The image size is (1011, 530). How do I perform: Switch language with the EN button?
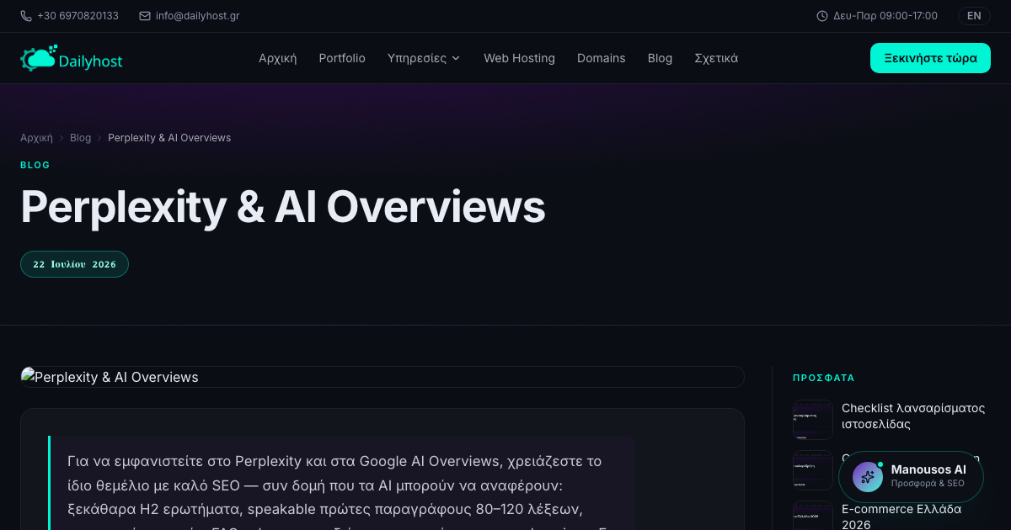point(974,16)
